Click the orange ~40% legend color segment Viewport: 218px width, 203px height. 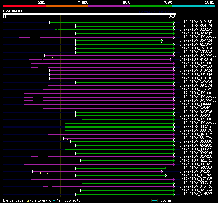pyautogui.click(x=67, y=6)
